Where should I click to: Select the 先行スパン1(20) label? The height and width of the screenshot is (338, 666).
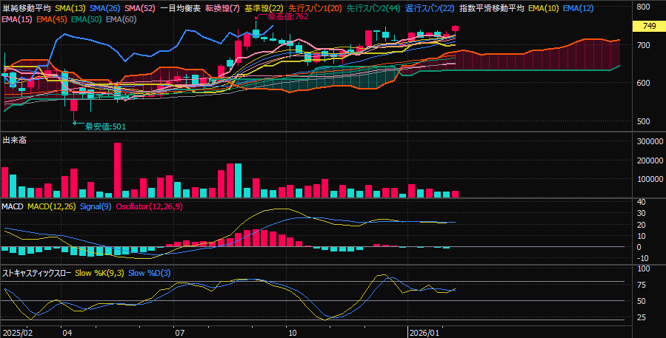point(315,8)
